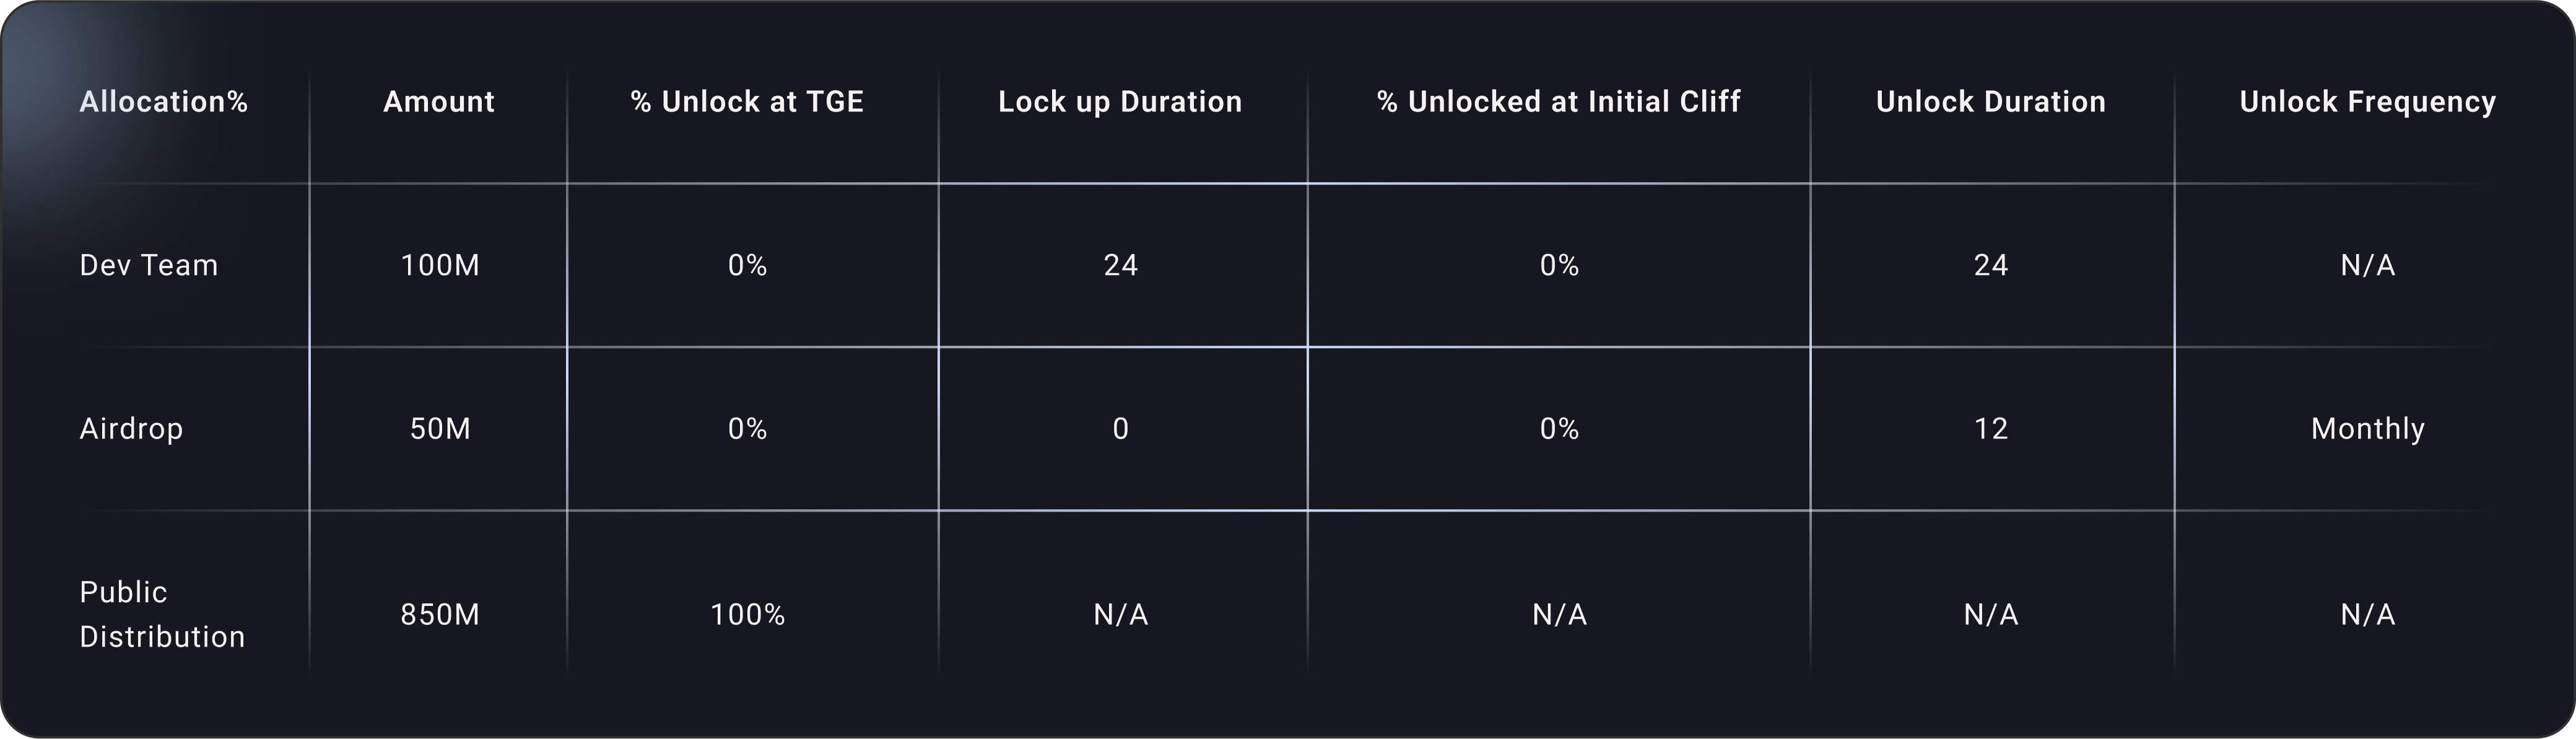Click the Unlock Frequency column header
Image resolution: width=2576 pixels, height=739 pixels.
tap(2367, 102)
